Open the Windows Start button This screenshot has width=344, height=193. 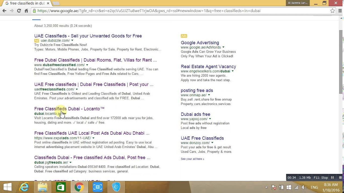pyautogui.click(x=7, y=187)
